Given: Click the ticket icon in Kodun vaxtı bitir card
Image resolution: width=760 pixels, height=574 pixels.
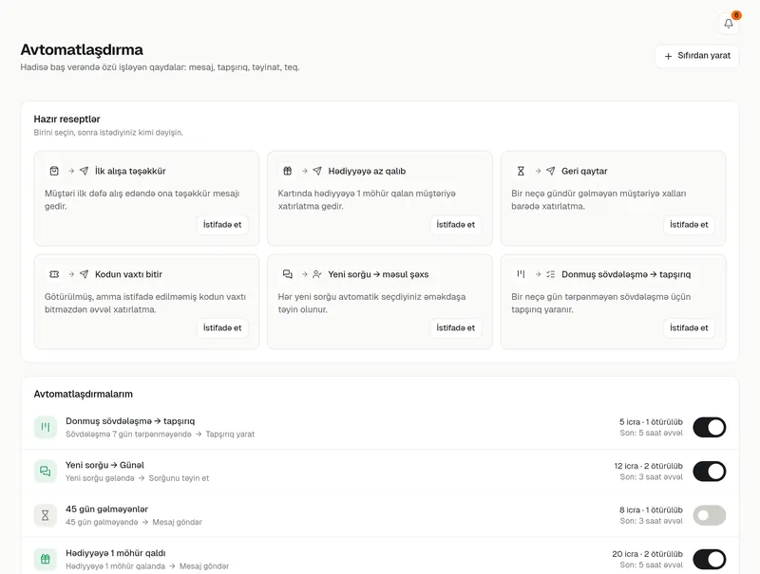Looking at the screenshot, I should pyautogui.click(x=54, y=274).
